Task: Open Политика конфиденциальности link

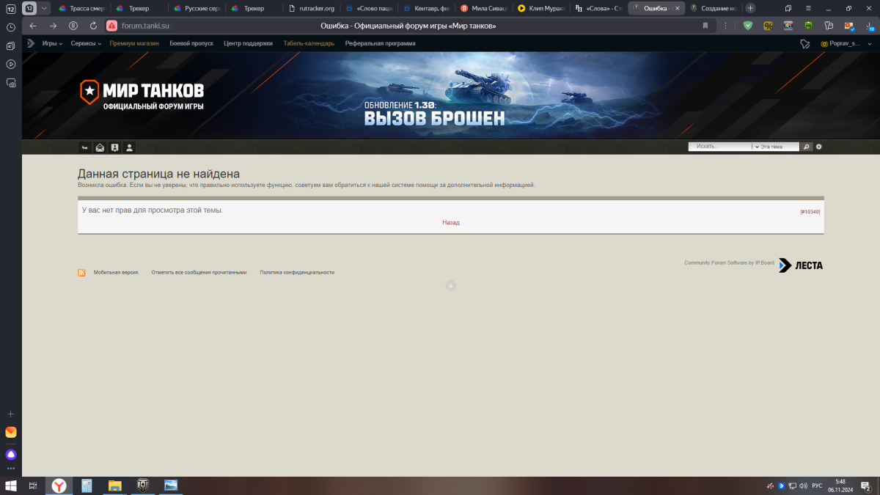Action: tap(297, 272)
